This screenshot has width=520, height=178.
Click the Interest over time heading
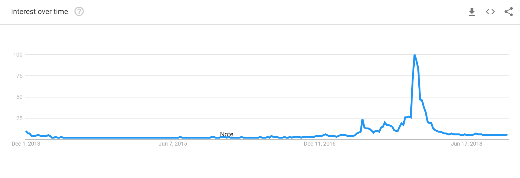tap(40, 12)
